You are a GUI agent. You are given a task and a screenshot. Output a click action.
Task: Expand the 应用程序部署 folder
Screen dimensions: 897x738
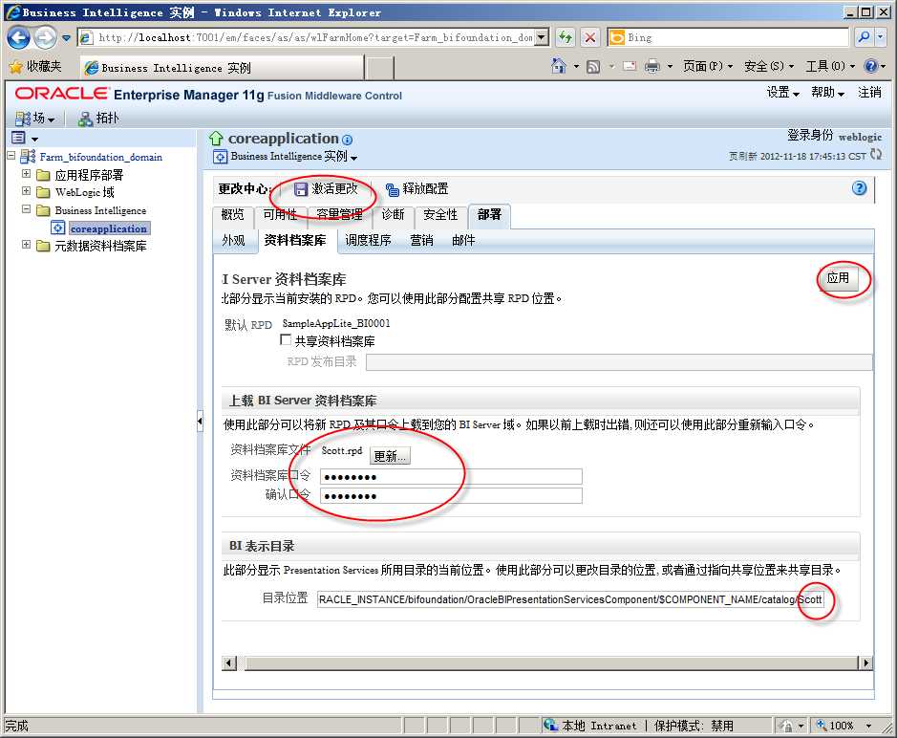pyautogui.click(x=27, y=173)
